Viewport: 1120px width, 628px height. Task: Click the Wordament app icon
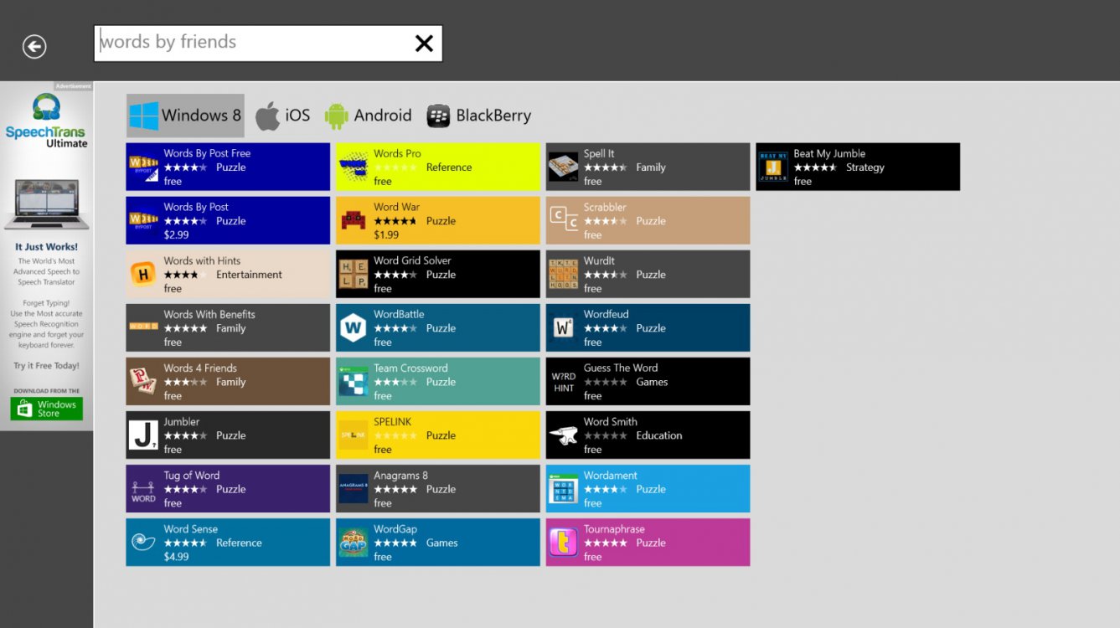(564, 488)
